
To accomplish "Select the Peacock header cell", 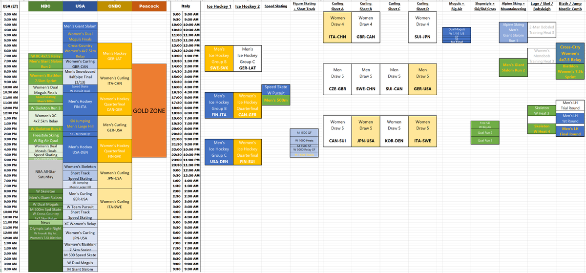I will (149, 6).
